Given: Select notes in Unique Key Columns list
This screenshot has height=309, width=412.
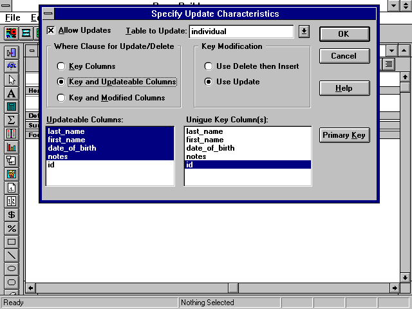Looking at the screenshot, I should coord(196,156).
